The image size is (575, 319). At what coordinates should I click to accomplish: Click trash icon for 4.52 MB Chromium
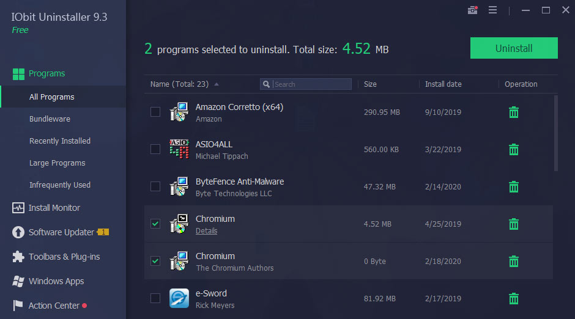coord(514,224)
